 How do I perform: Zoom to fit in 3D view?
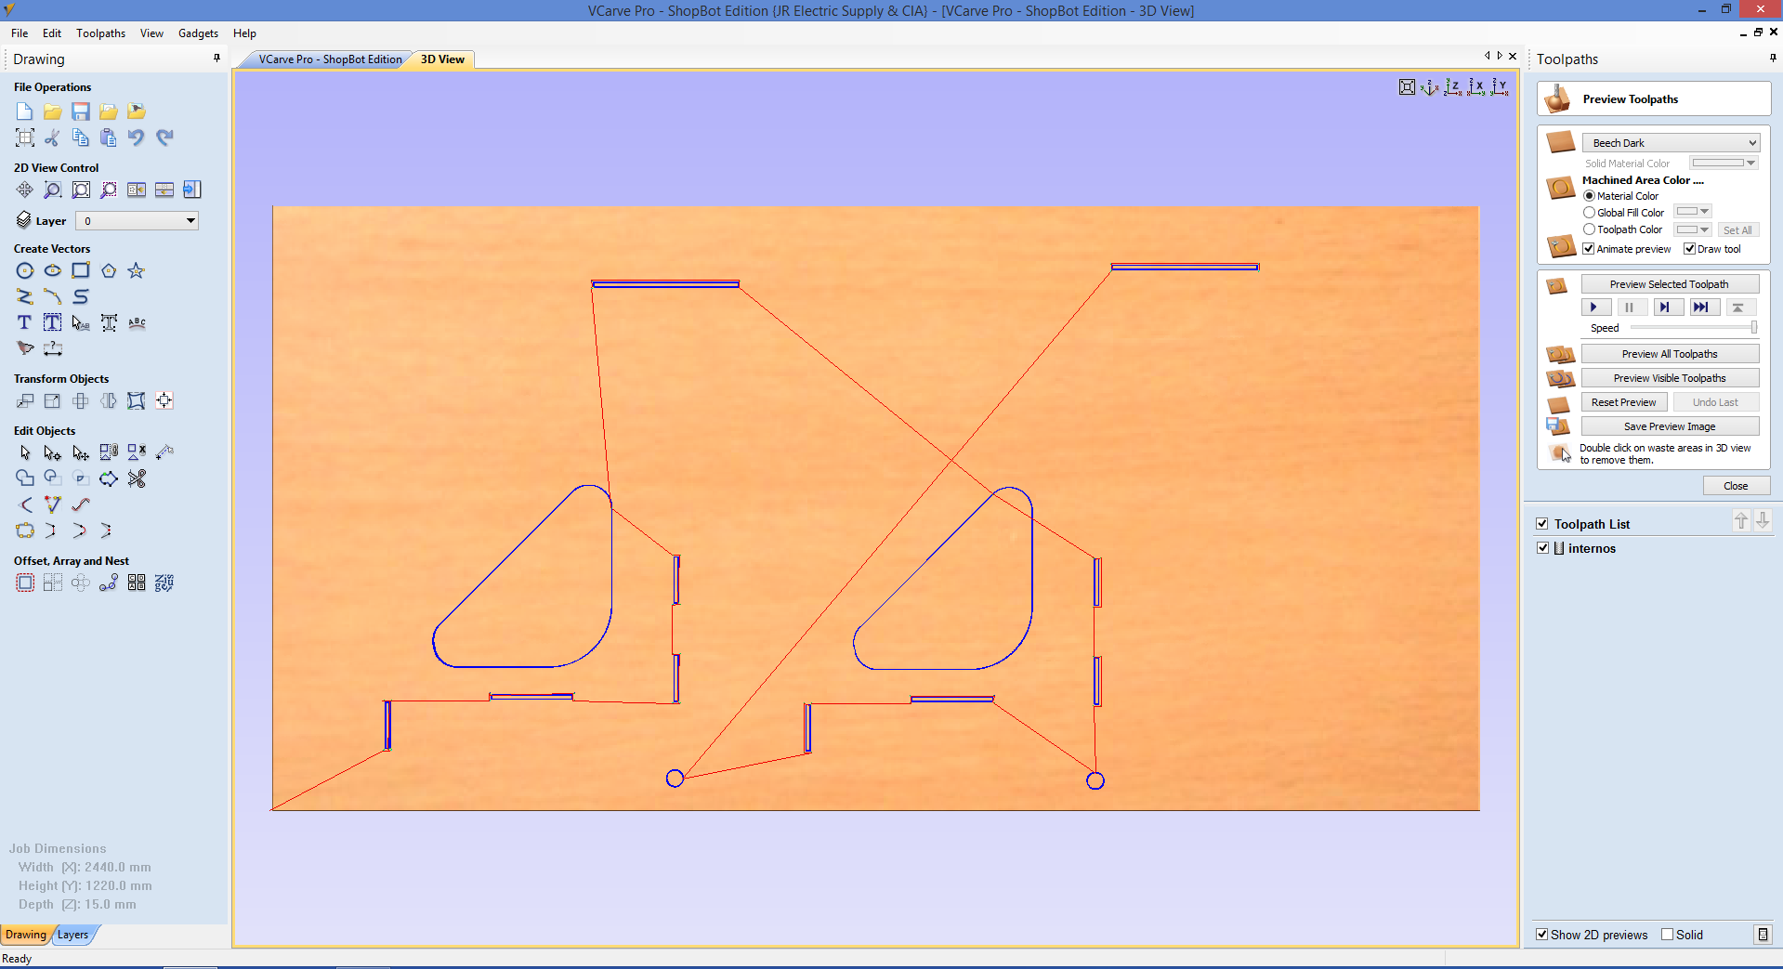tap(1408, 87)
